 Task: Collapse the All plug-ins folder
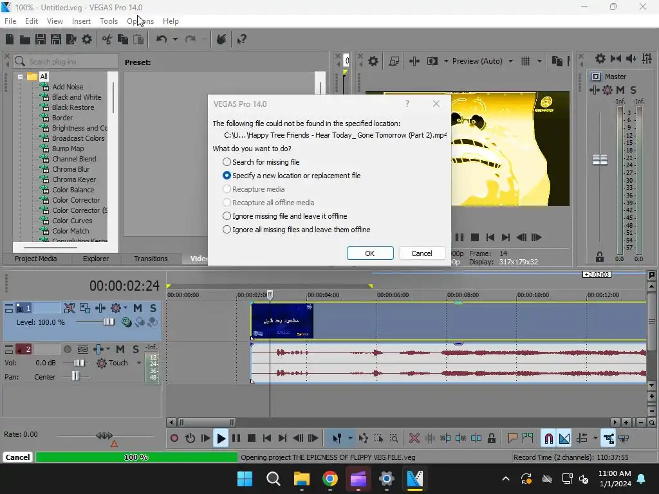coord(20,77)
